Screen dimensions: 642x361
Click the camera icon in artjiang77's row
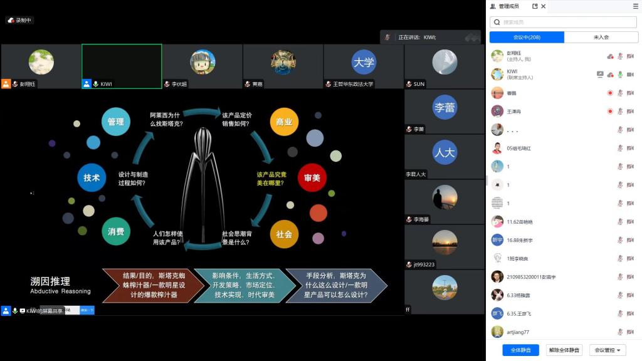tap(631, 332)
